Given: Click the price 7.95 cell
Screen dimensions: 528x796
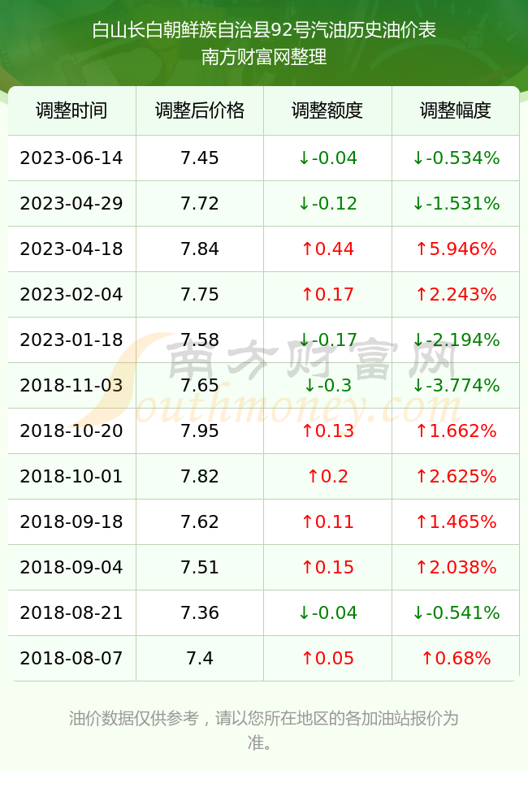Looking at the screenshot, I should pos(200,431).
